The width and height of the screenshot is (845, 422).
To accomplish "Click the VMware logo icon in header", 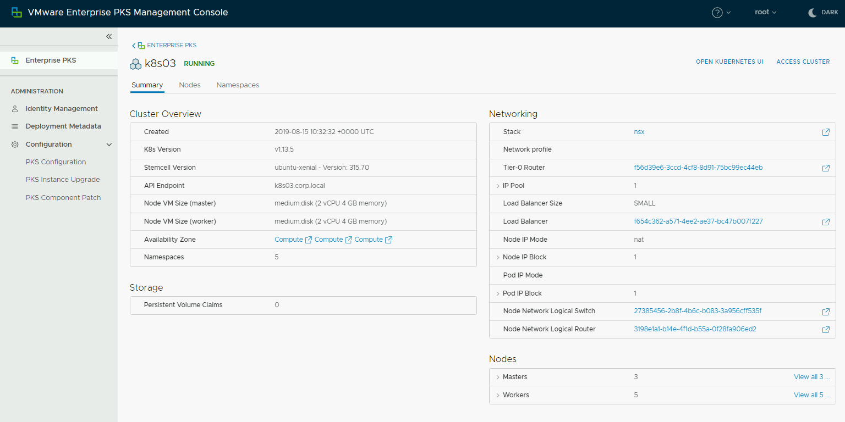I will (x=17, y=13).
